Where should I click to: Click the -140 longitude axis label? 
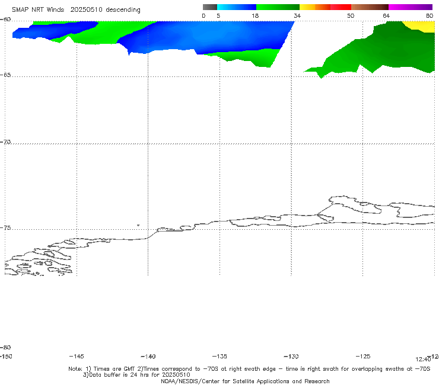pos(148,357)
